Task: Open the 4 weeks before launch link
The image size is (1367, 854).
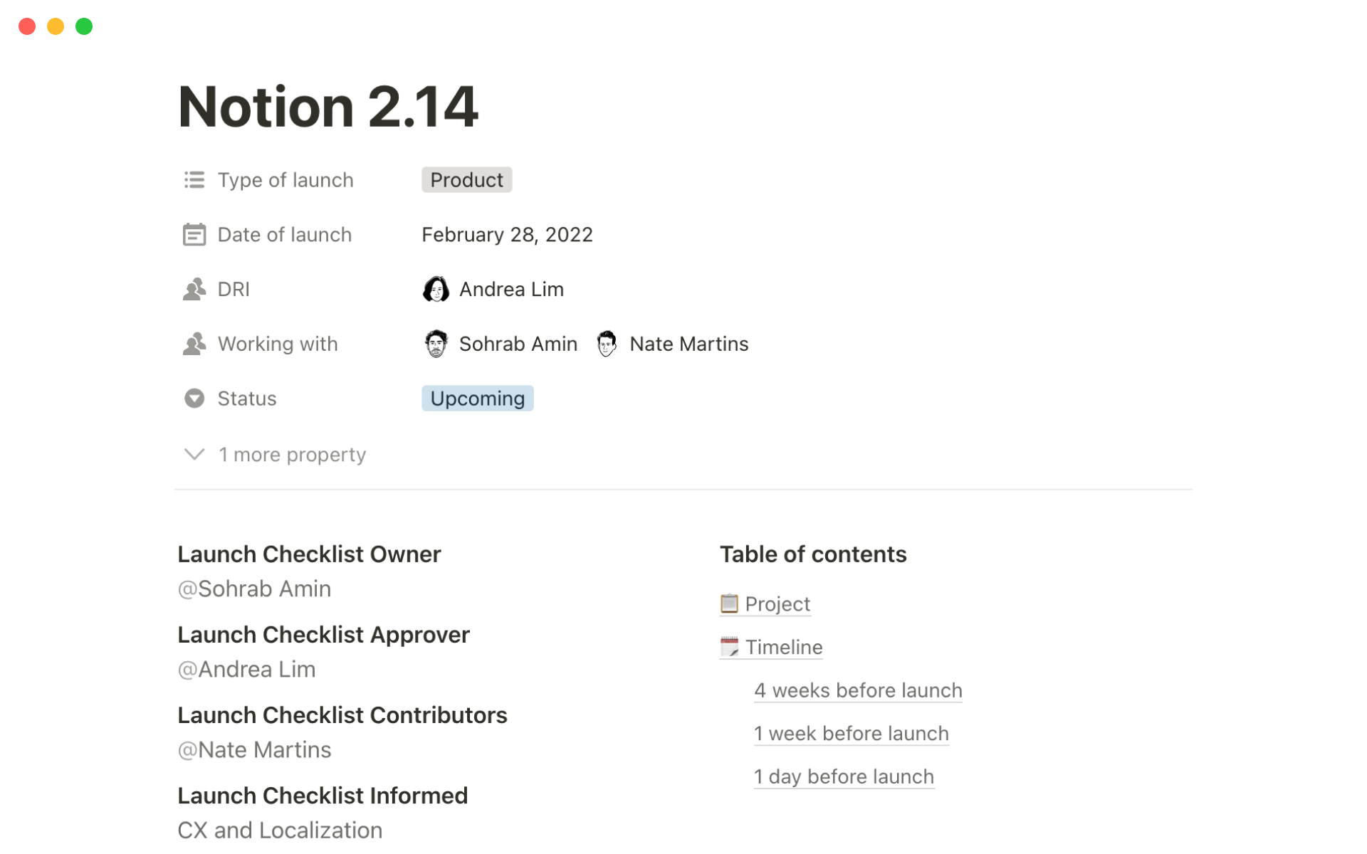Action: click(x=857, y=691)
